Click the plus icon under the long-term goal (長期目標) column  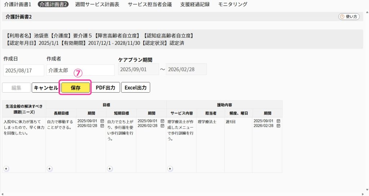pos(49,168)
